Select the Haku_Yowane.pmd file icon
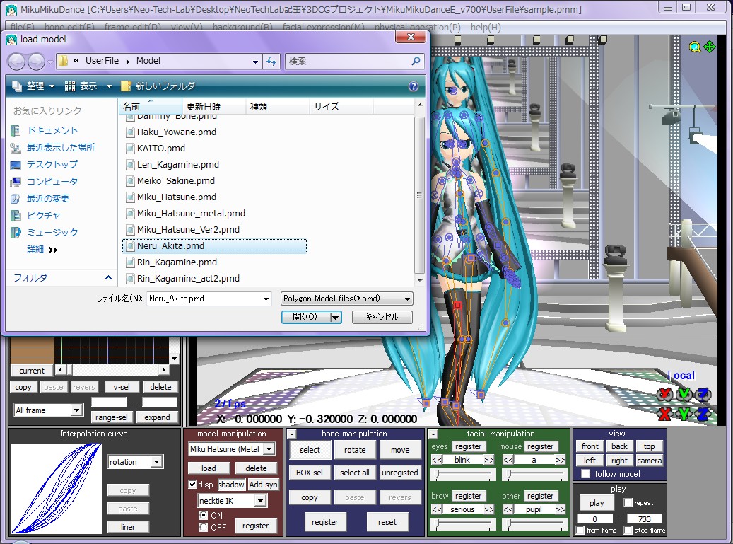This screenshot has height=544, width=733. (130, 132)
